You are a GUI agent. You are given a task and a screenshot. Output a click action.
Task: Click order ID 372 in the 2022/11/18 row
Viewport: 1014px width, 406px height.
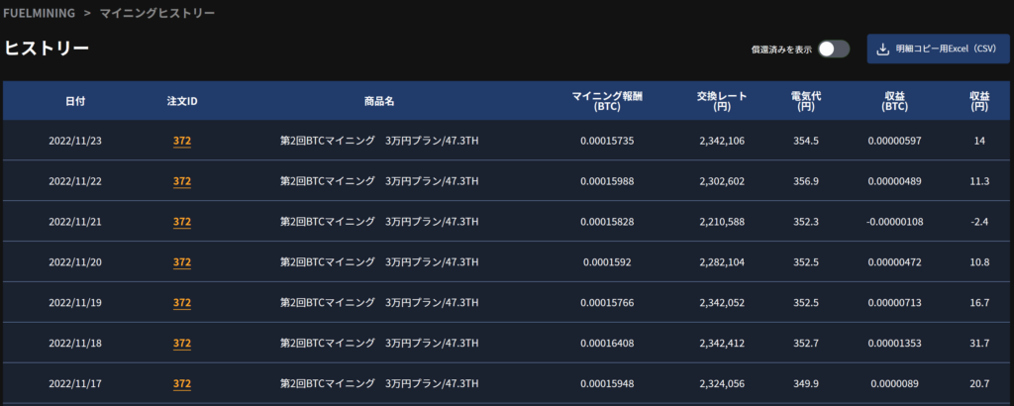(182, 344)
